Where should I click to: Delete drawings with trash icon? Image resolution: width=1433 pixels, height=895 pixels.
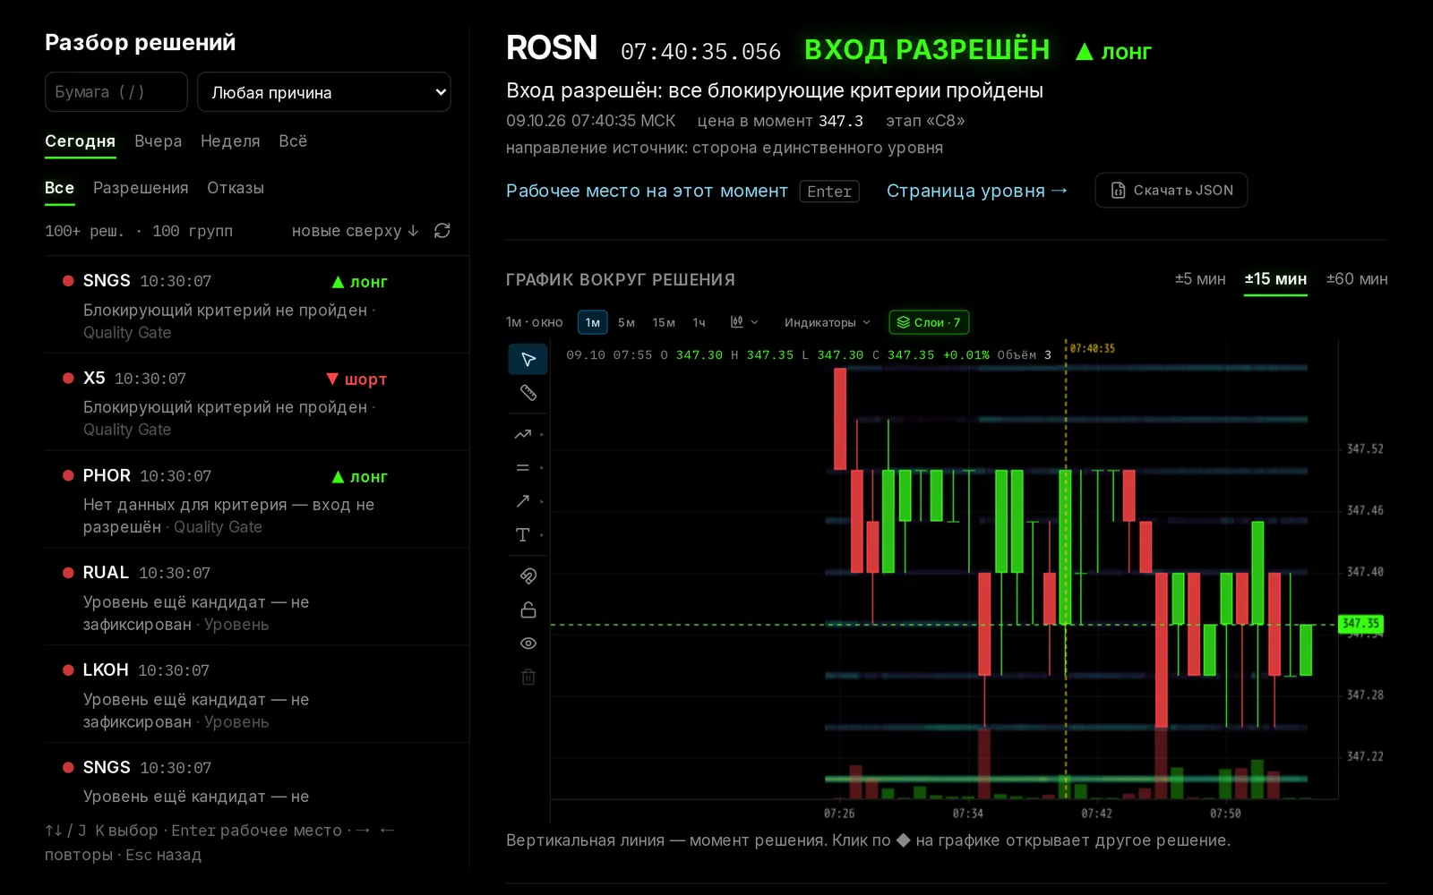coord(528,678)
